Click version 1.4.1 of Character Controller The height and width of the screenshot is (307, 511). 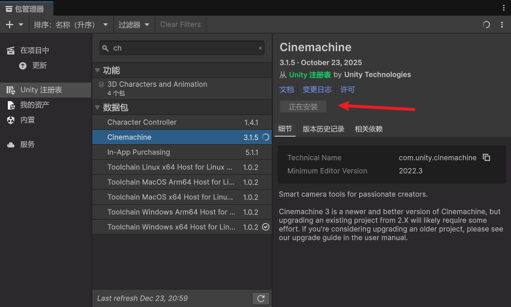(x=251, y=123)
